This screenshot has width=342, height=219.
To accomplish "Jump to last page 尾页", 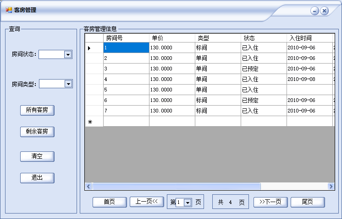I will click(308, 202).
